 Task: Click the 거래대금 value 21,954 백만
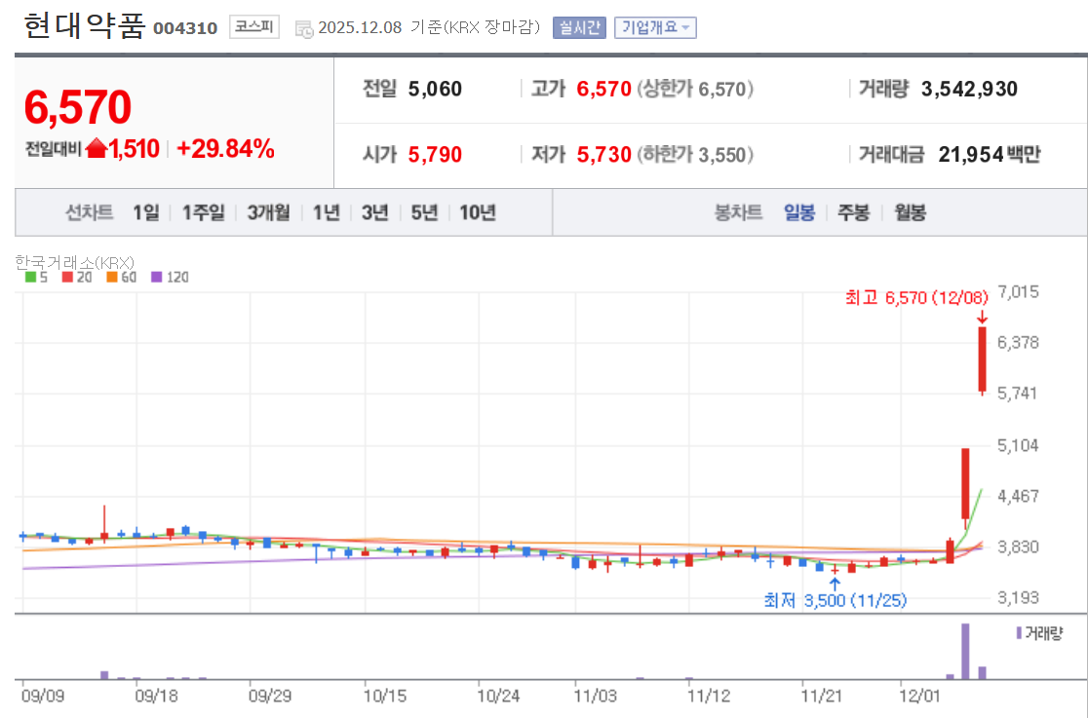[990, 154]
